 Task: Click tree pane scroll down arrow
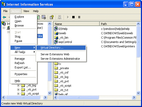pyautogui.click(x=50, y=93)
